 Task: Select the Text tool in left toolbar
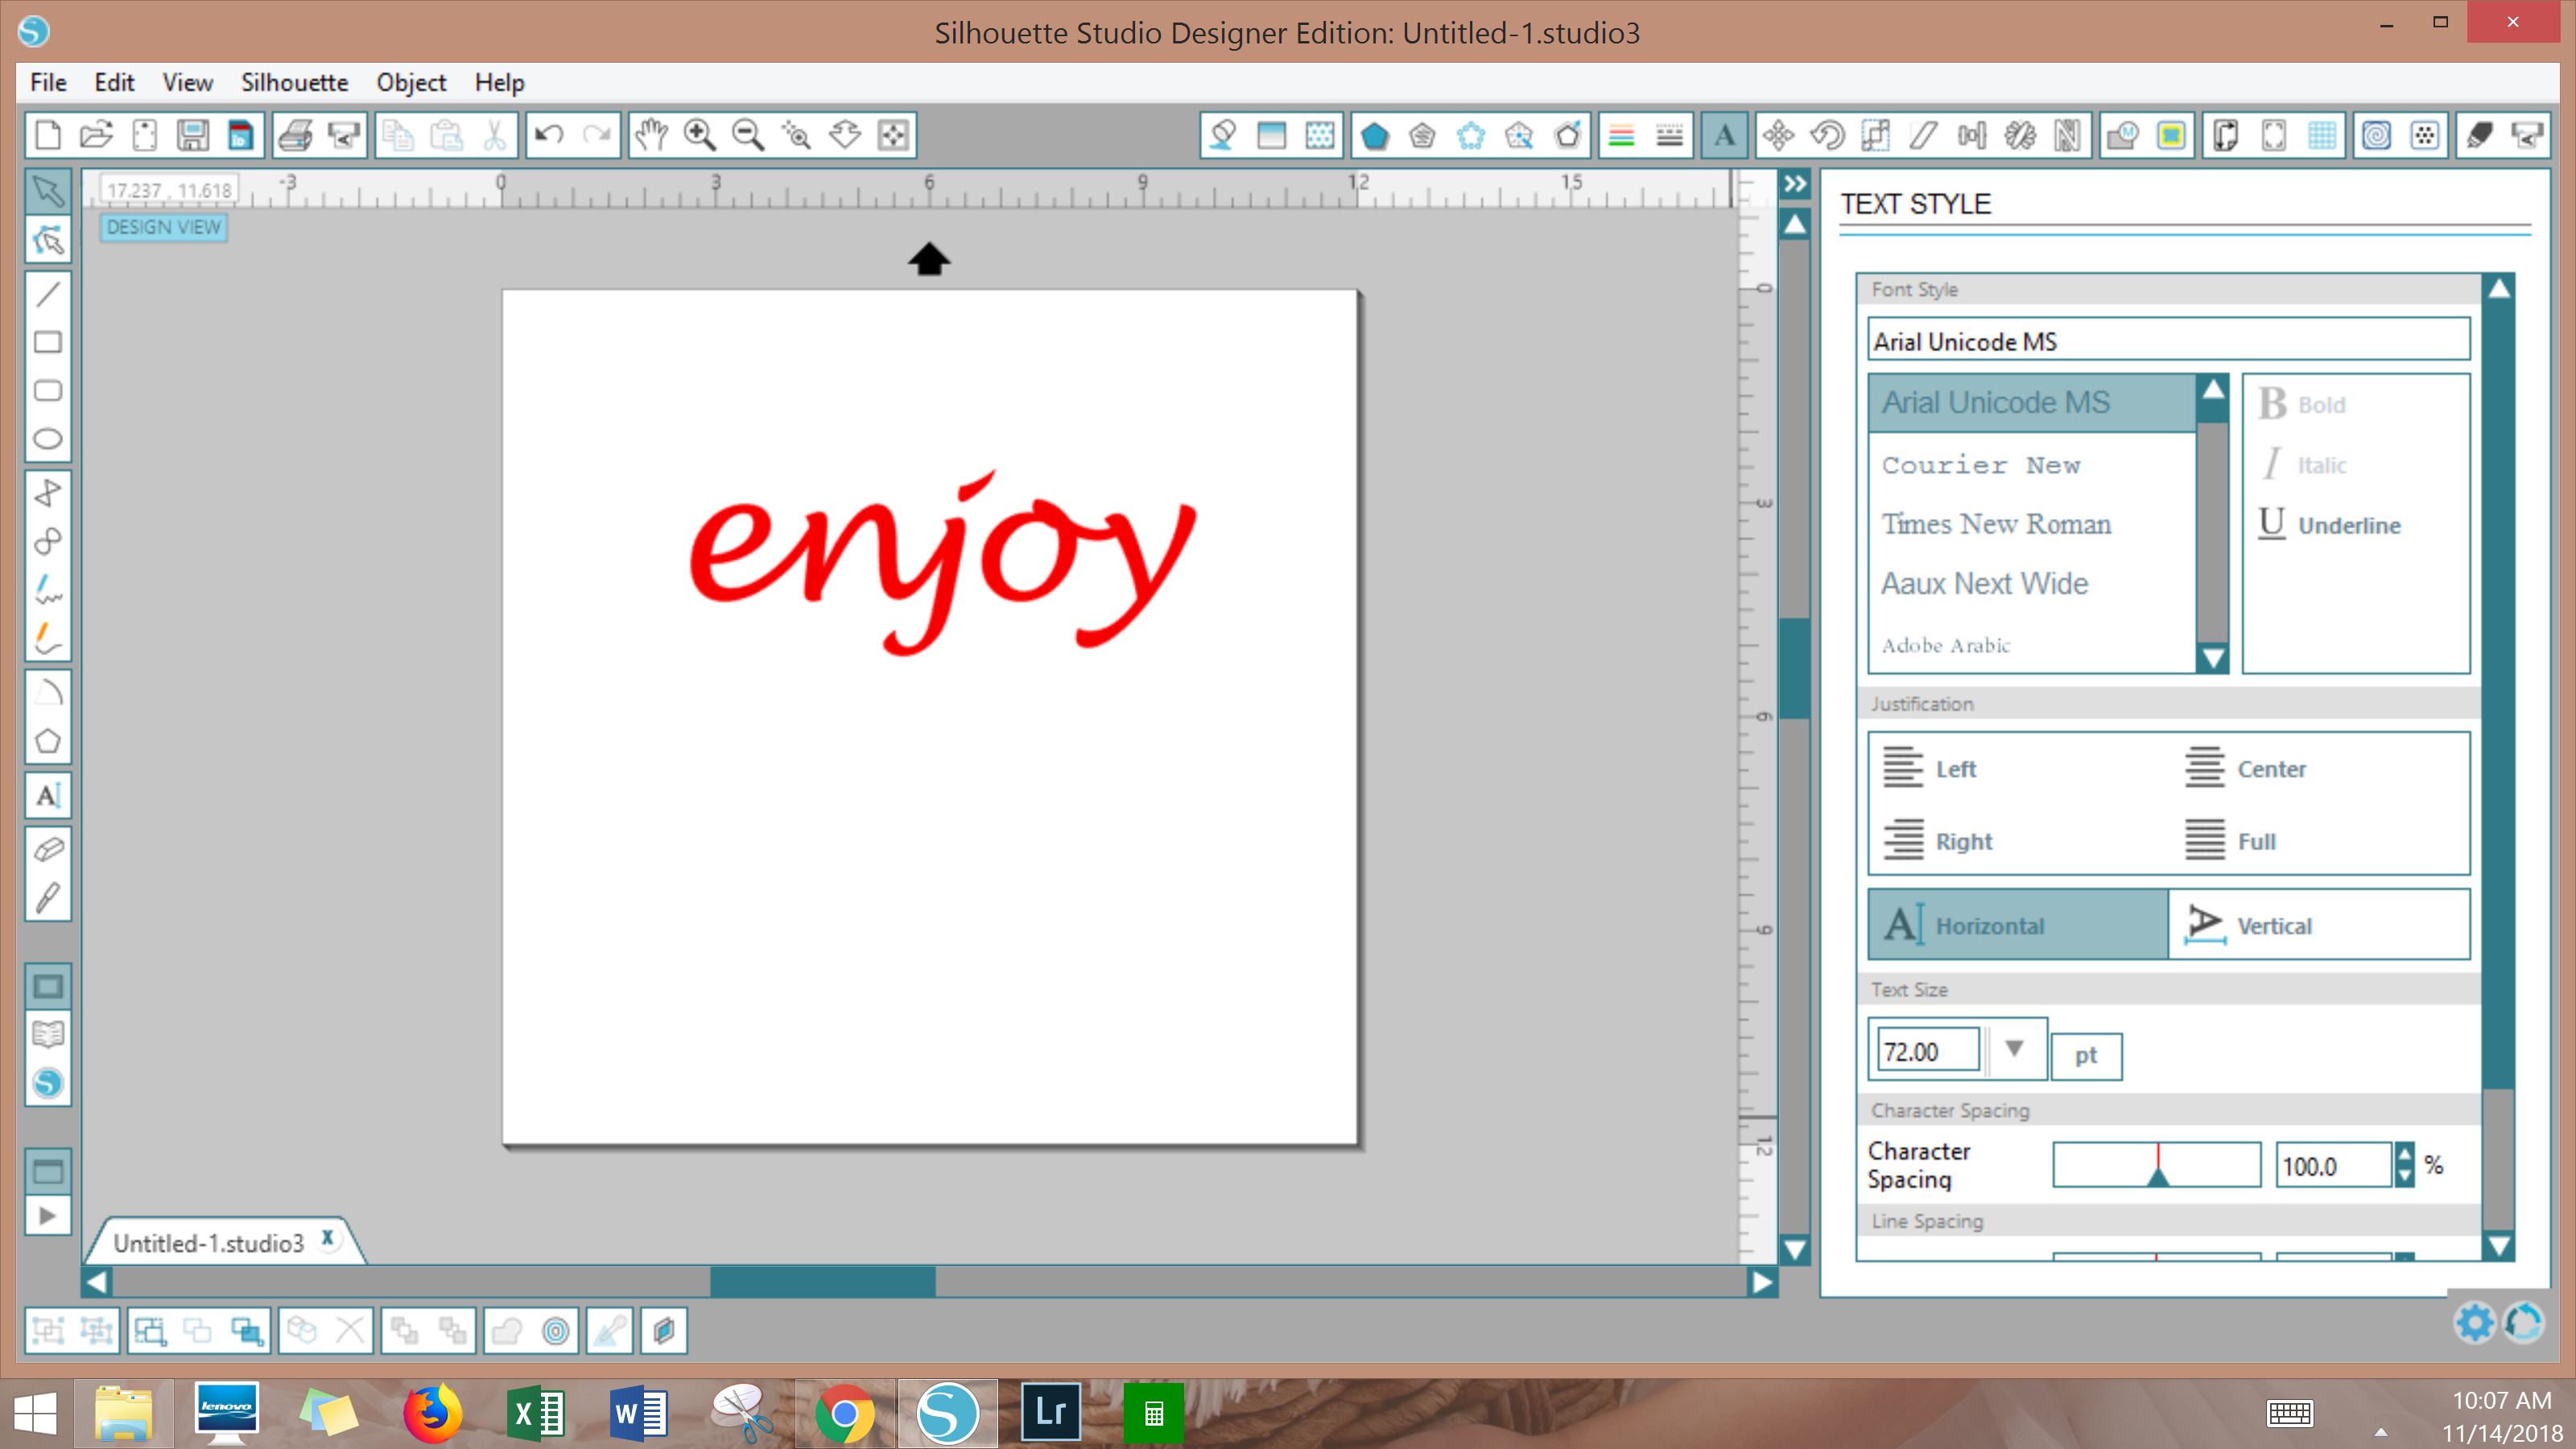click(x=48, y=795)
